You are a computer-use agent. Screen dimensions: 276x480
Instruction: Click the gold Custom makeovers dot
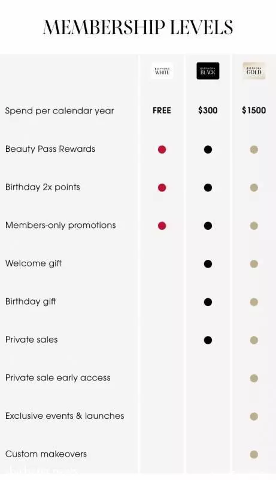pos(254,455)
